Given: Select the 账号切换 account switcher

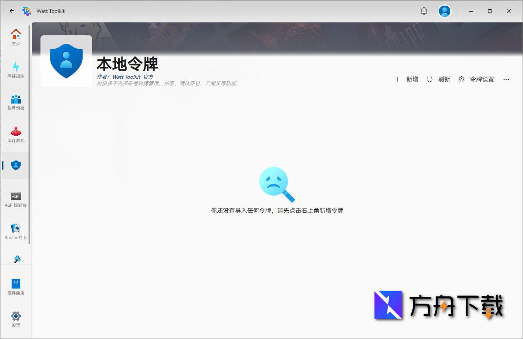Looking at the screenshot, I should coord(16,102).
